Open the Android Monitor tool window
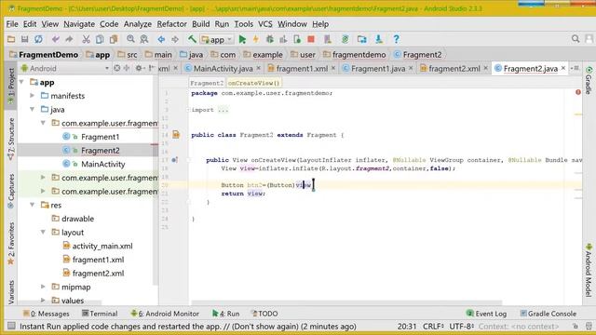The image size is (596, 335). (x=165, y=314)
